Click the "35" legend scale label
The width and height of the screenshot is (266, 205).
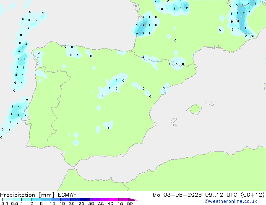[x=101, y=203]
